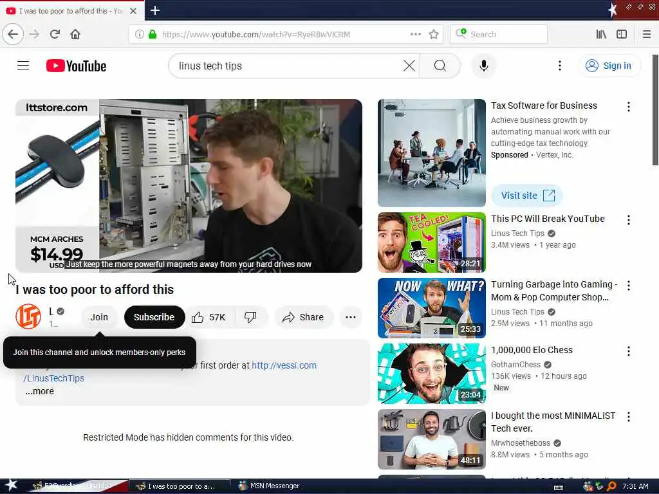Image resolution: width=659 pixels, height=494 pixels.
Task: Open options menu for 'Turning Garbage into Gaming'
Action: [628, 286]
